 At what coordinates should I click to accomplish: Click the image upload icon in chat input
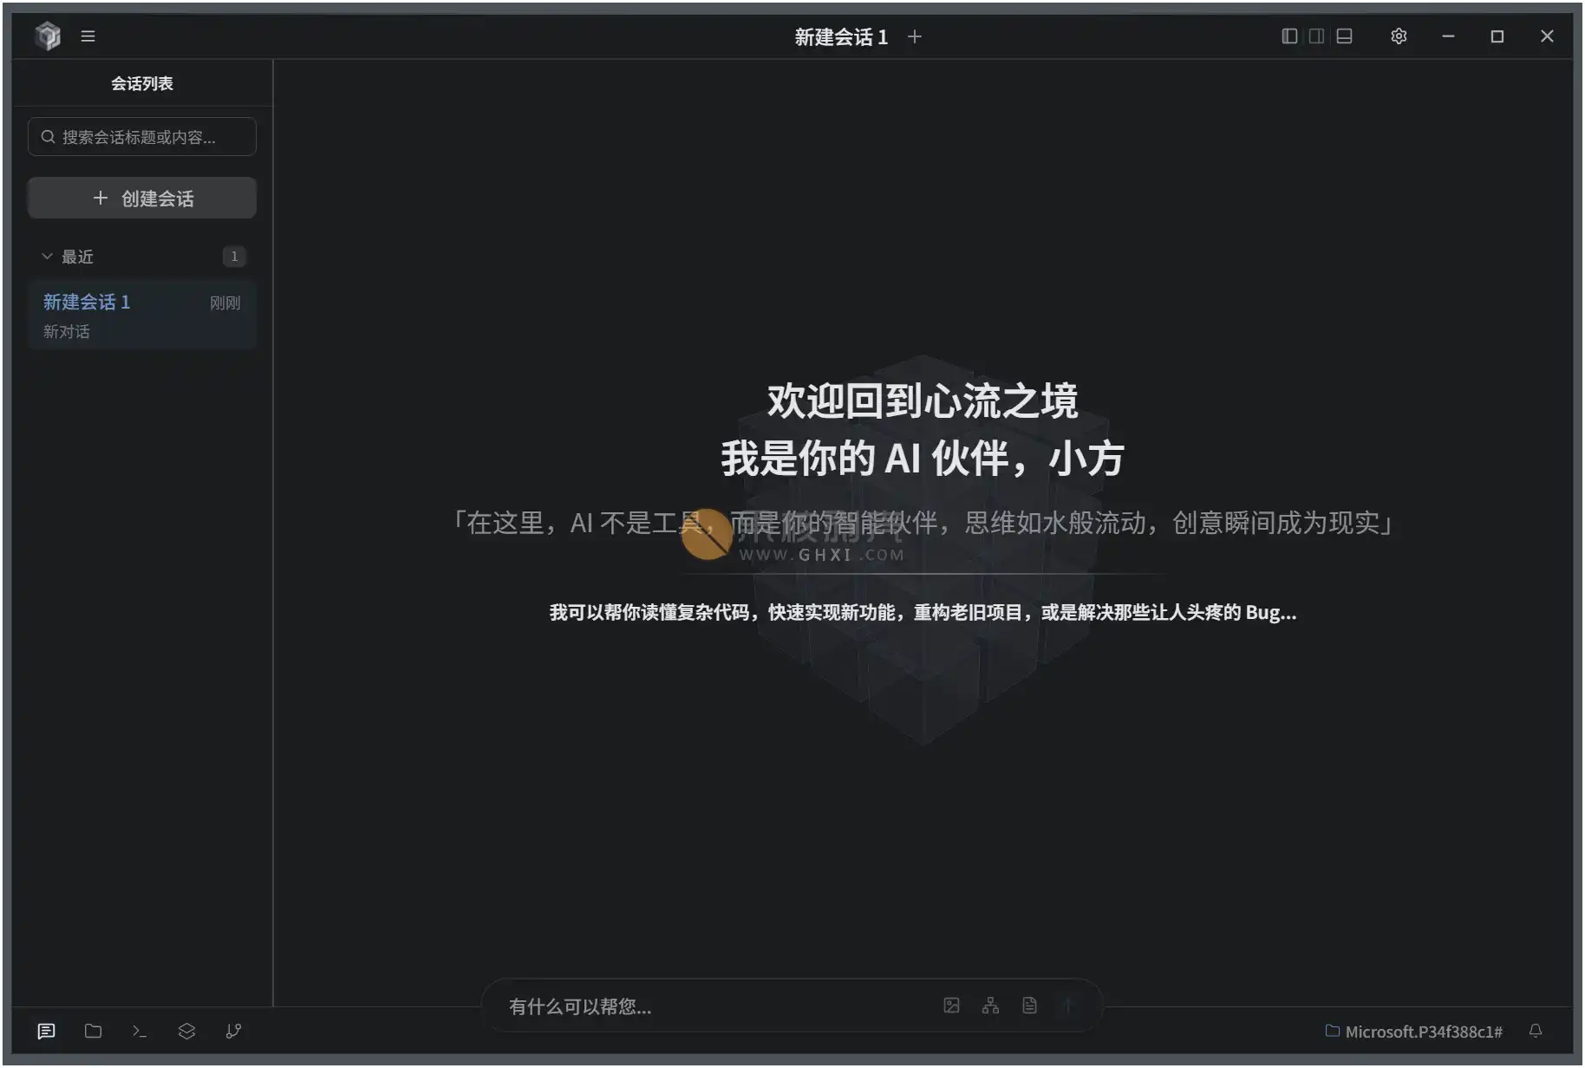click(951, 1005)
